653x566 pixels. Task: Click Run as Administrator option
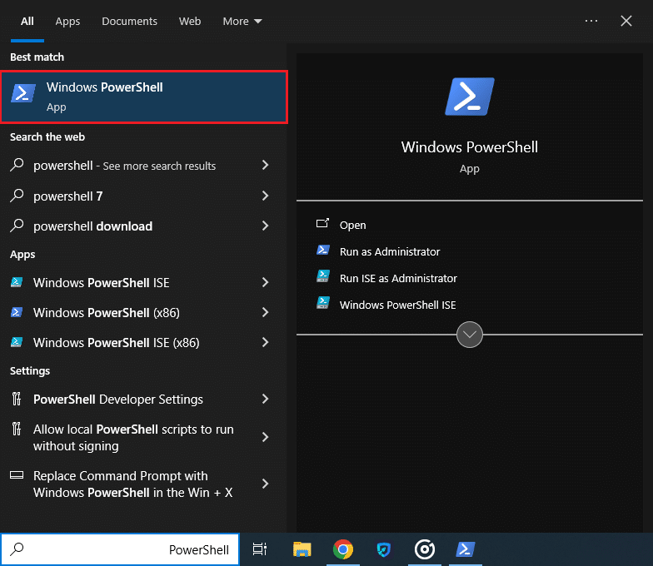tap(389, 251)
